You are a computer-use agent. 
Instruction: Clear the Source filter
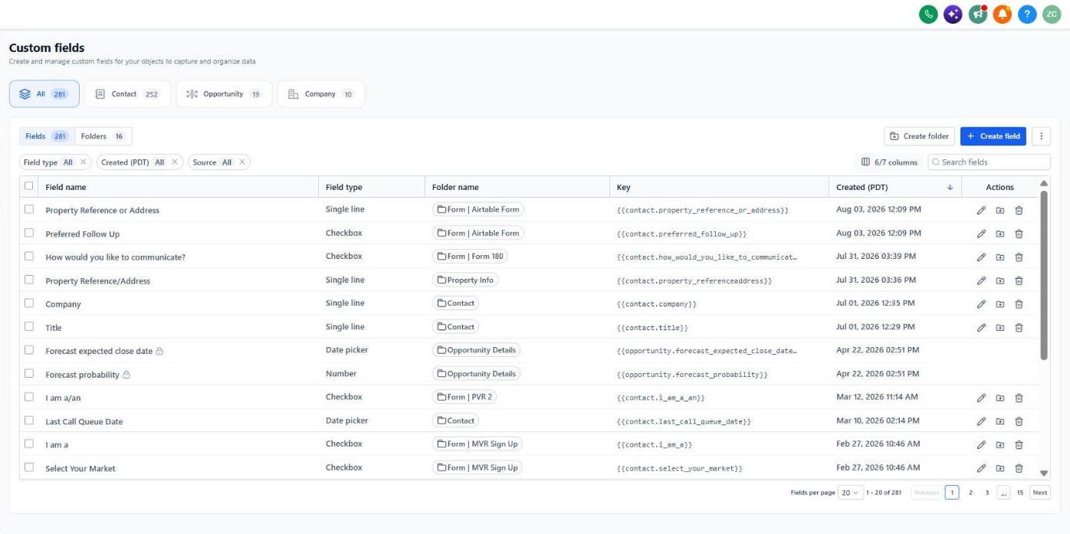(x=242, y=162)
